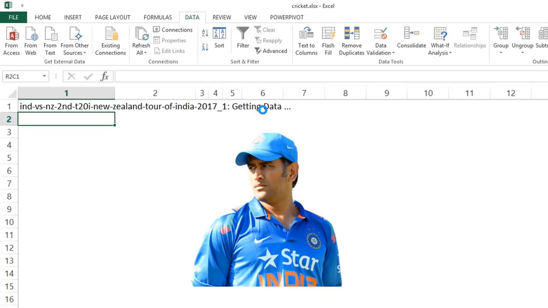Viewport: 548px width, 308px height.
Task: Click the Name Box showing R2C1
Action: coord(22,77)
